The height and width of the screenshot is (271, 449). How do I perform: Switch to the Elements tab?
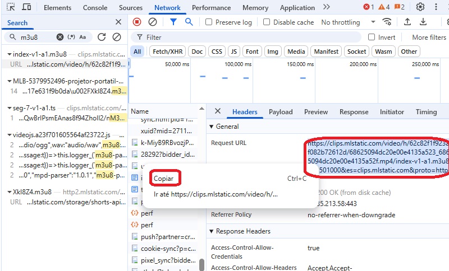57,8
